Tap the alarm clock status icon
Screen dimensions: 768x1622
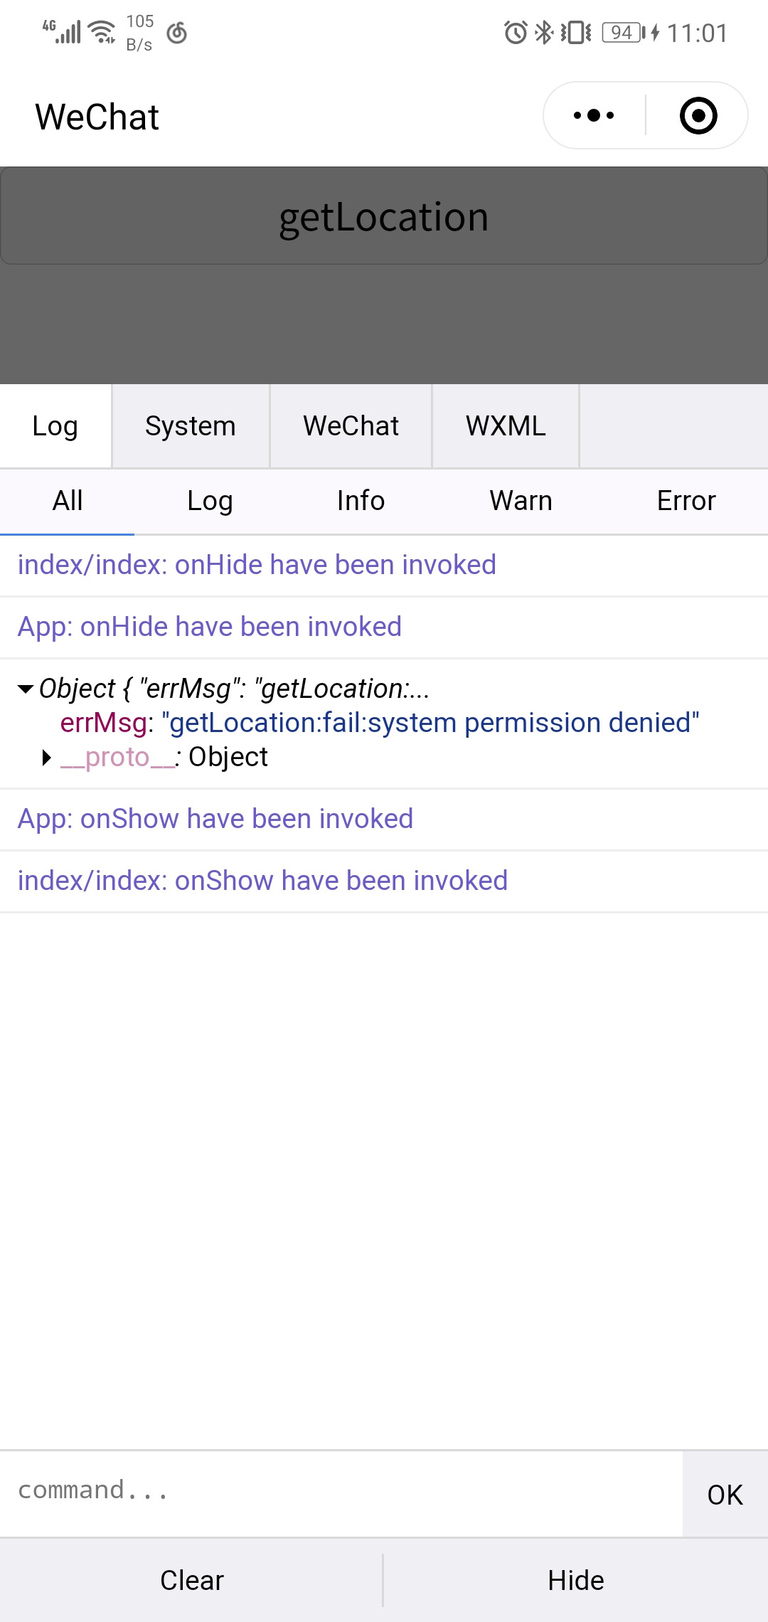point(516,33)
